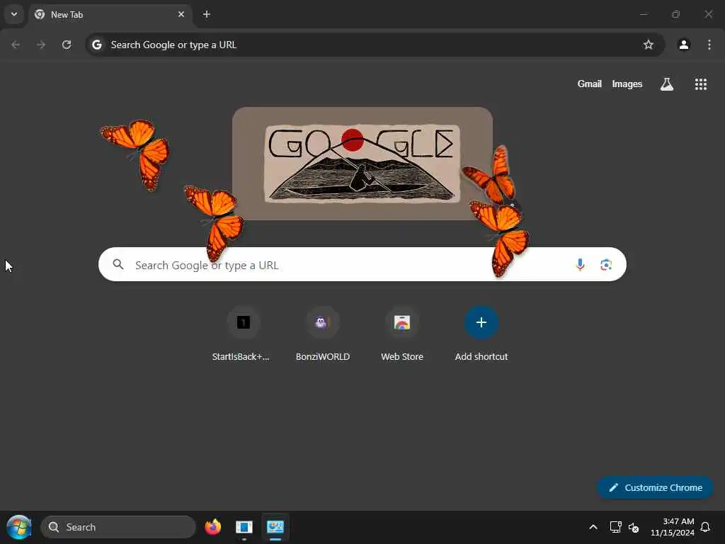This screenshot has width=725, height=544.
Task: Open the muted volume tray icon
Action: tap(634, 527)
